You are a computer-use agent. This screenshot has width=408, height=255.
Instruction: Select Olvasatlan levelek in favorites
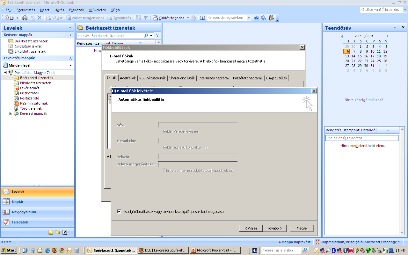pyautogui.click(x=28, y=46)
